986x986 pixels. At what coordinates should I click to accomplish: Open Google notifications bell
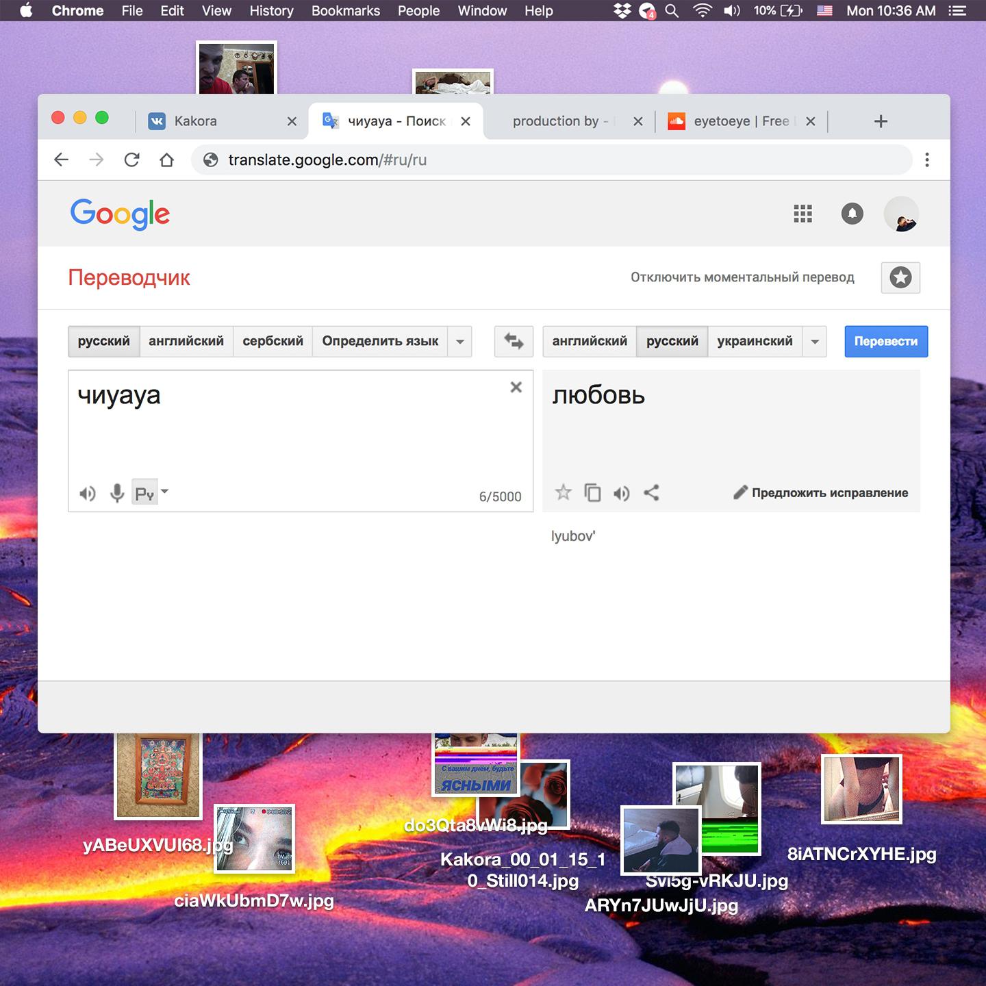tap(852, 214)
